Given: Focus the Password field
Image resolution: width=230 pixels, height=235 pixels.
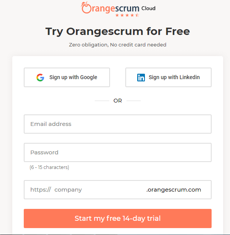Looking at the screenshot, I should [x=118, y=152].
